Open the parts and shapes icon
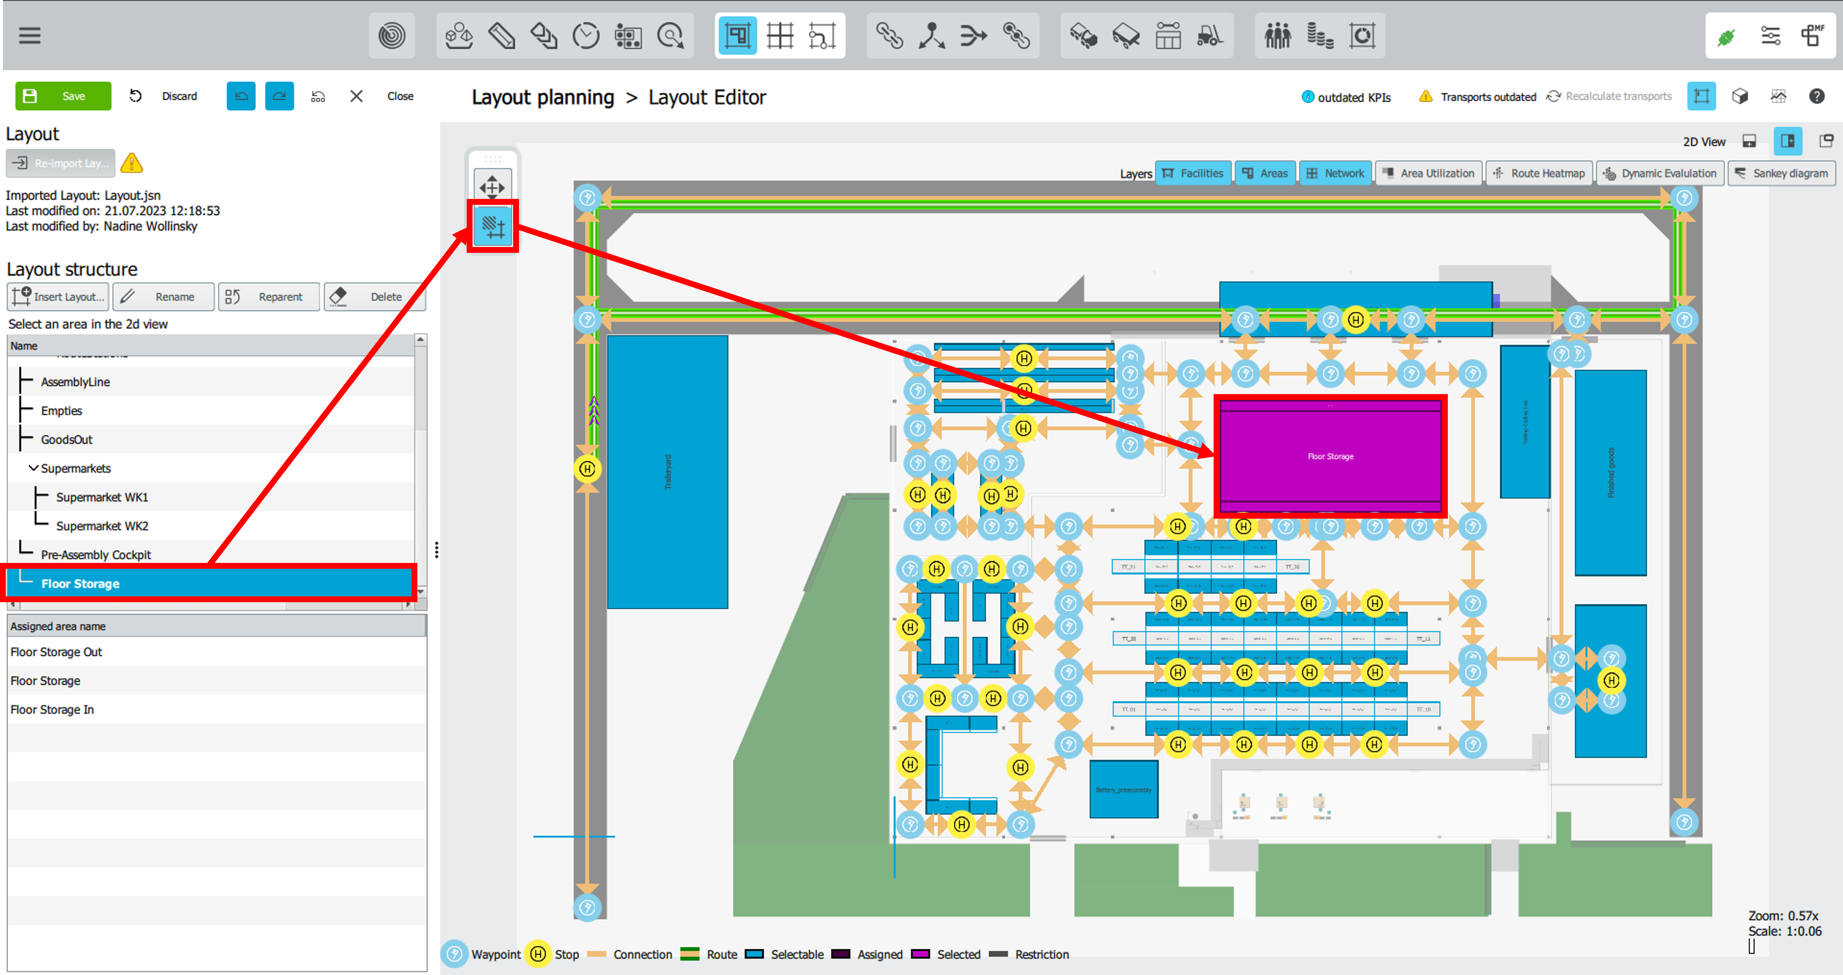The image size is (1843, 975). pos(459,35)
